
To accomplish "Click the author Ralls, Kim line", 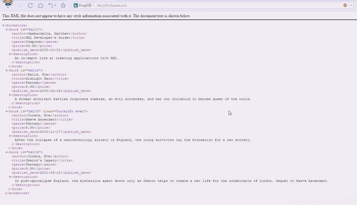I will 39,75.
